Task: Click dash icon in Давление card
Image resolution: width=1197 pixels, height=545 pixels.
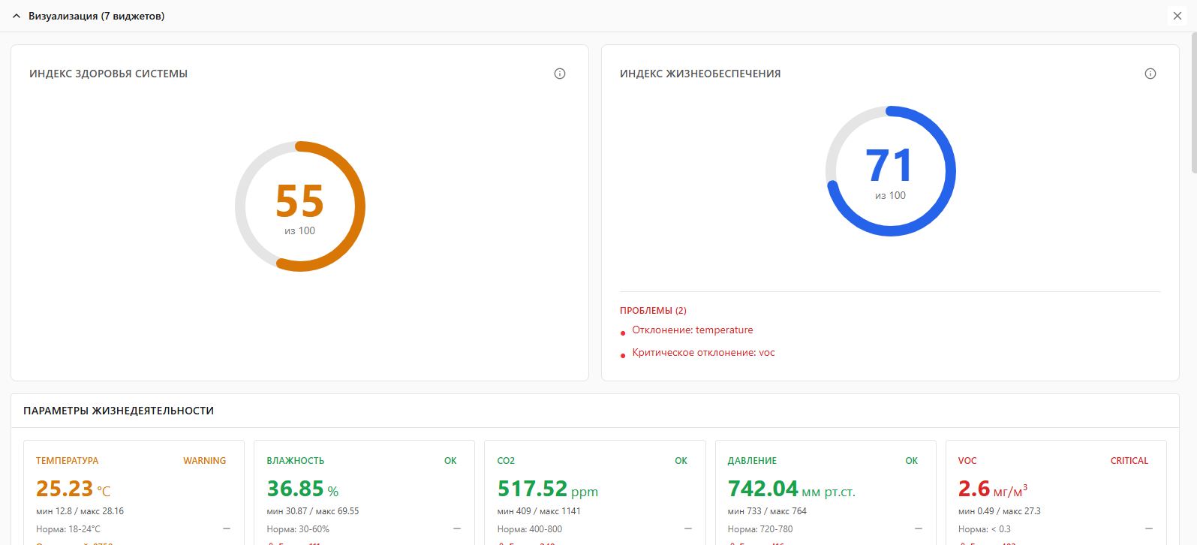Action: pyautogui.click(x=919, y=528)
